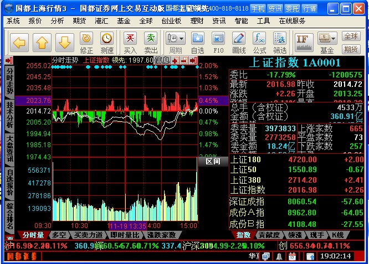Select the 自选报价 vertical sidebar tab

tap(9, 182)
